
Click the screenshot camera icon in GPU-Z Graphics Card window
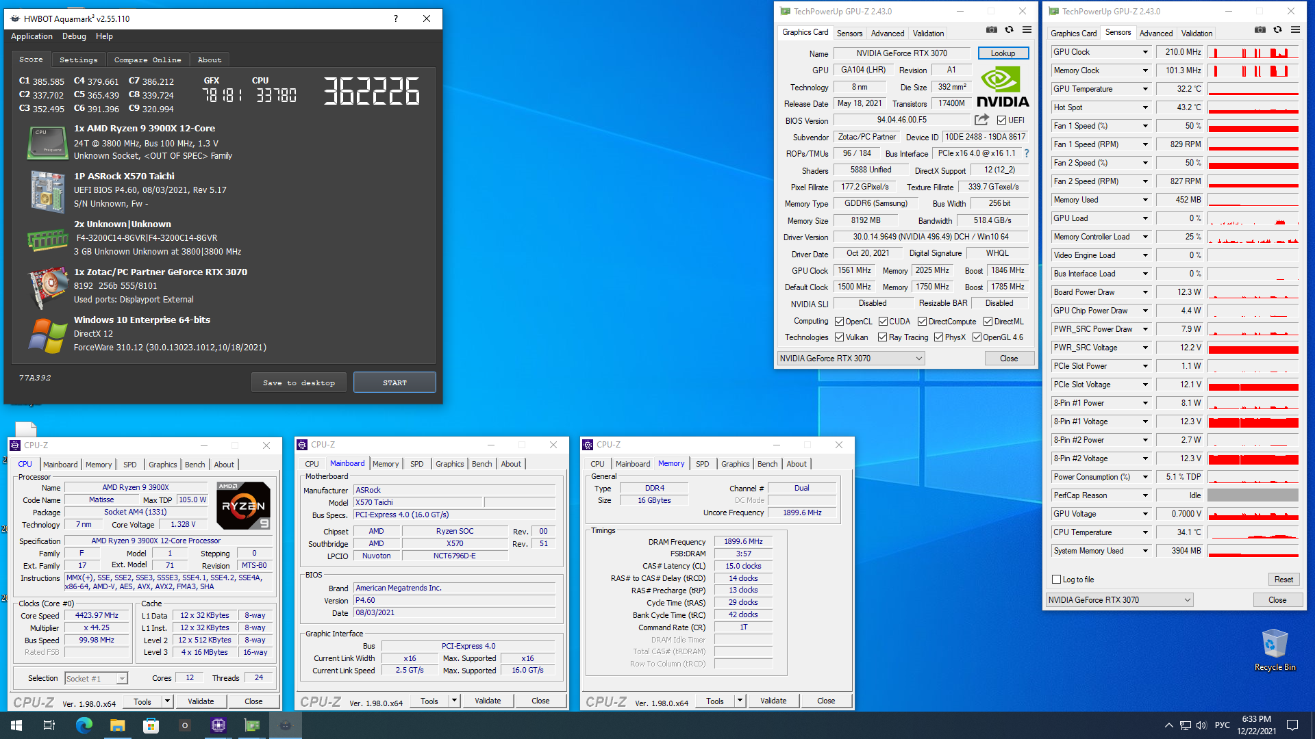pyautogui.click(x=991, y=29)
